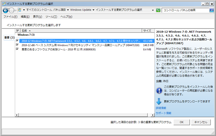216x136 pixels.
Task: Click the 8.4 MB size value
Action: [x=147, y=49]
